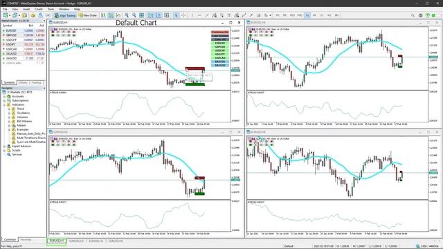
Task: Switch chart to line chart icon
Action: click(x=118, y=15)
